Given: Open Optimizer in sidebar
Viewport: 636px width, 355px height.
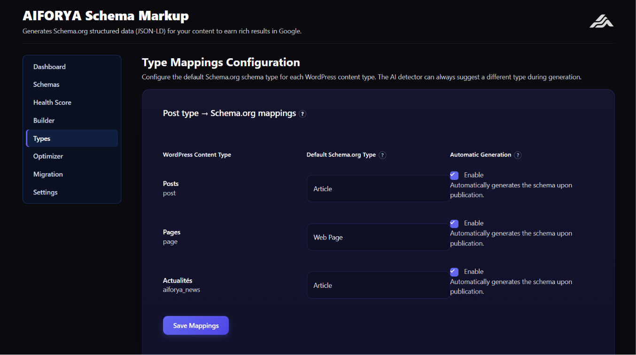Looking at the screenshot, I should [72, 156].
